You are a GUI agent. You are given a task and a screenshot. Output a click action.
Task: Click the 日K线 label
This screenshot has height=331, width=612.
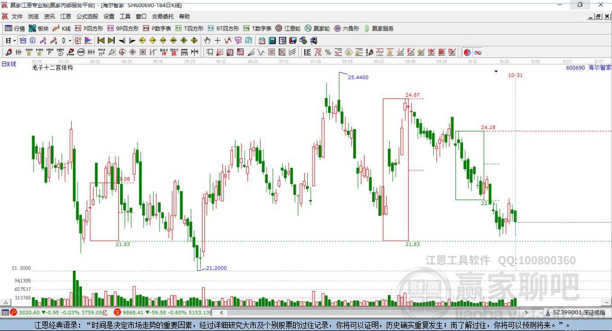[x=9, y=65]
